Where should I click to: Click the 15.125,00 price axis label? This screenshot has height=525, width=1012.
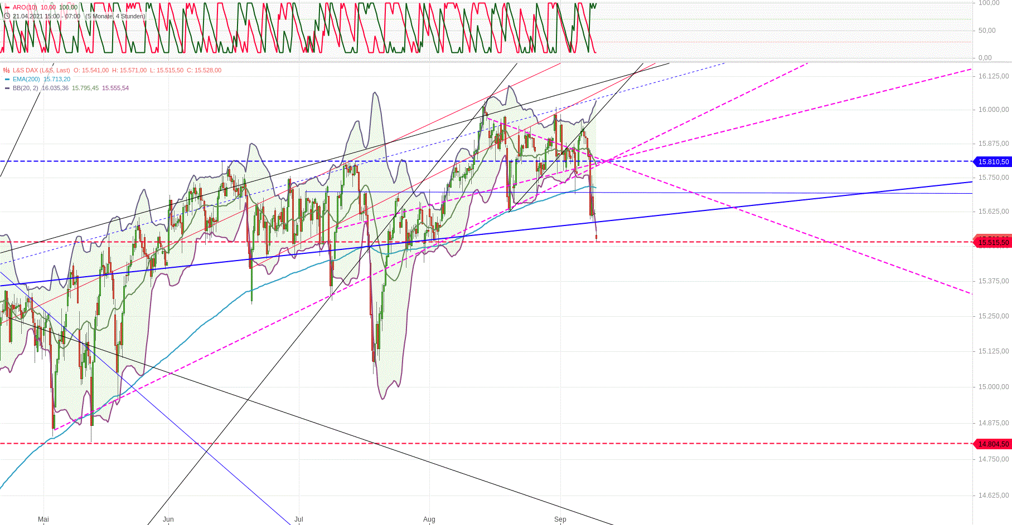coord(994,351)
